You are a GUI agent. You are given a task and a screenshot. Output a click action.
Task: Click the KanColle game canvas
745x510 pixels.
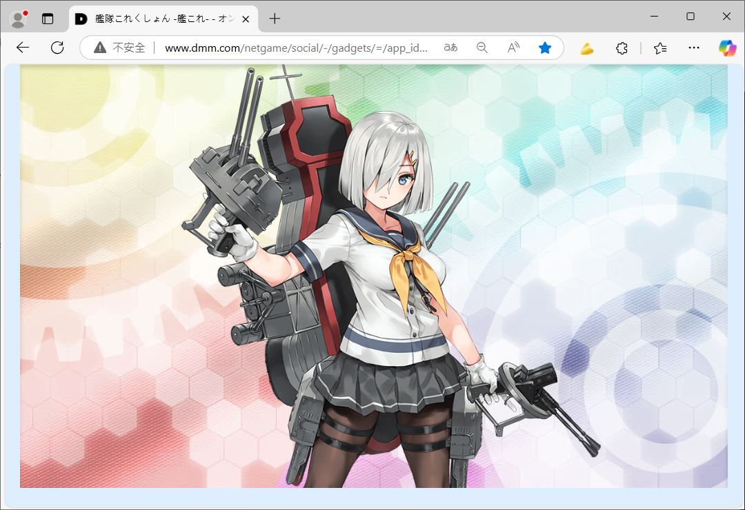[373, 276]
